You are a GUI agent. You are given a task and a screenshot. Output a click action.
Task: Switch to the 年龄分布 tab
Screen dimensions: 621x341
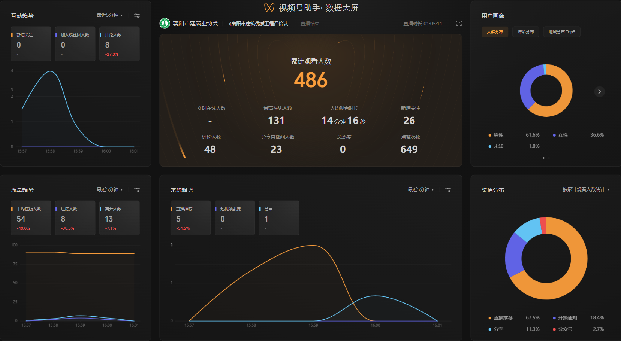tap(525, 32)
